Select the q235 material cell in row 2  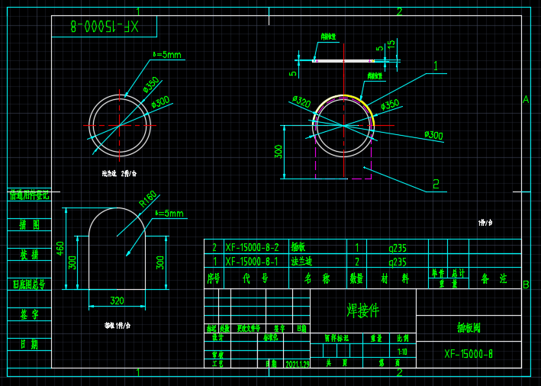pos(398,248)
